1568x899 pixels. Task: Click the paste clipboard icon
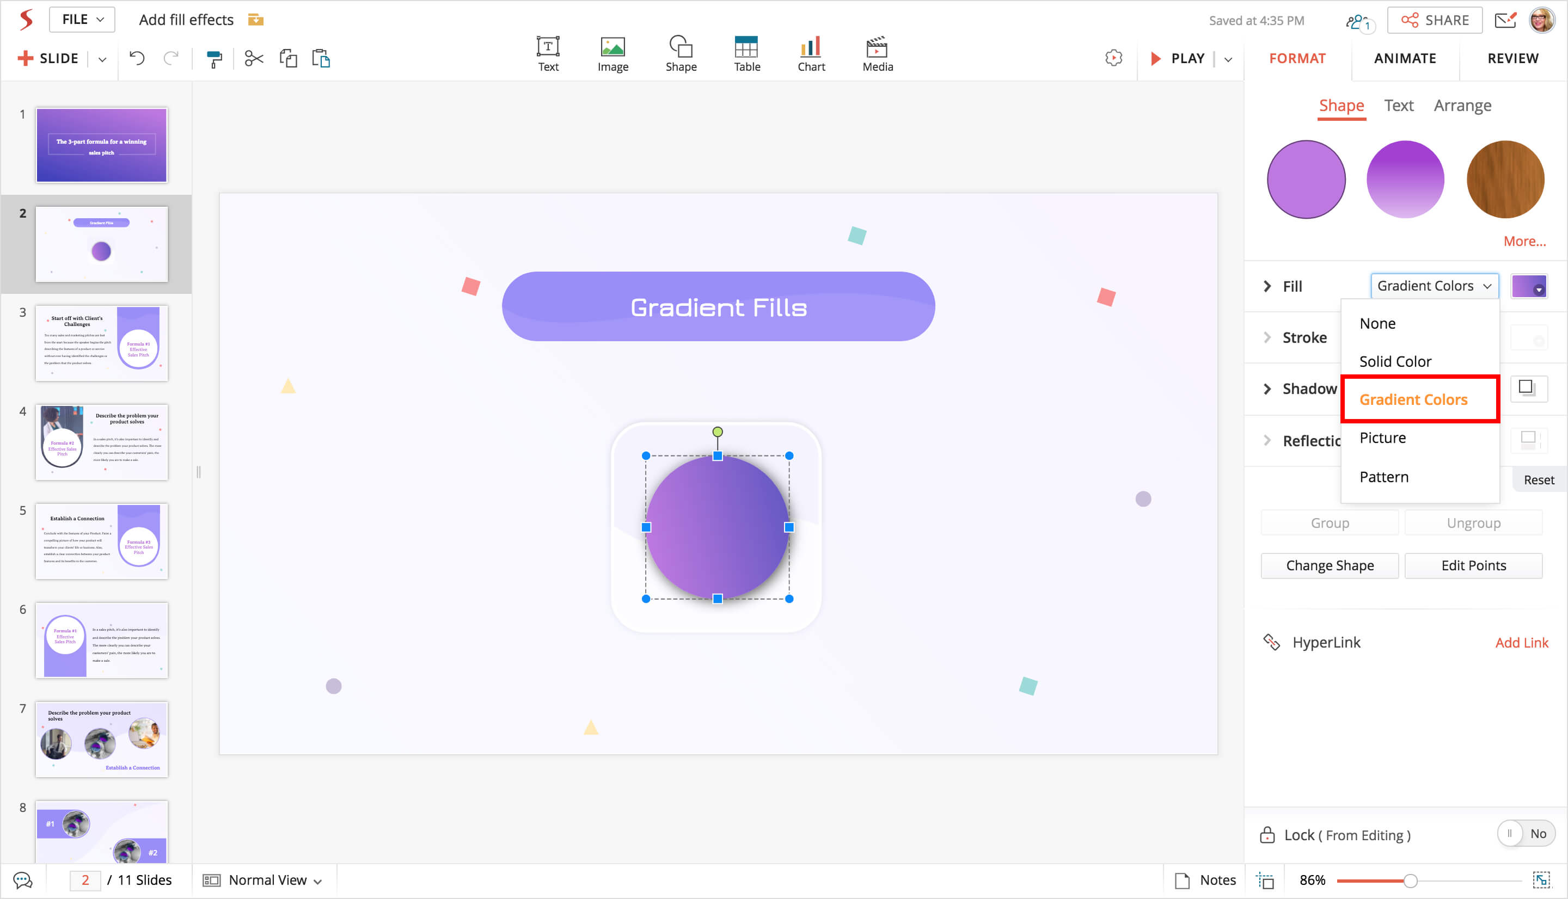click(321, 59)
